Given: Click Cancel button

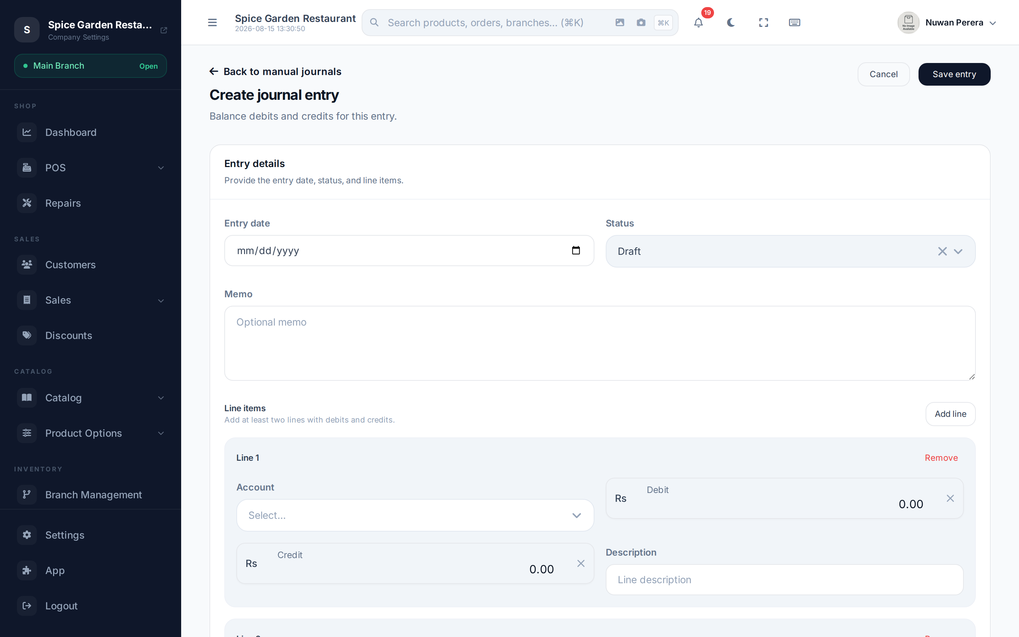Looking at the screenshot, I should tap(883, 74).
